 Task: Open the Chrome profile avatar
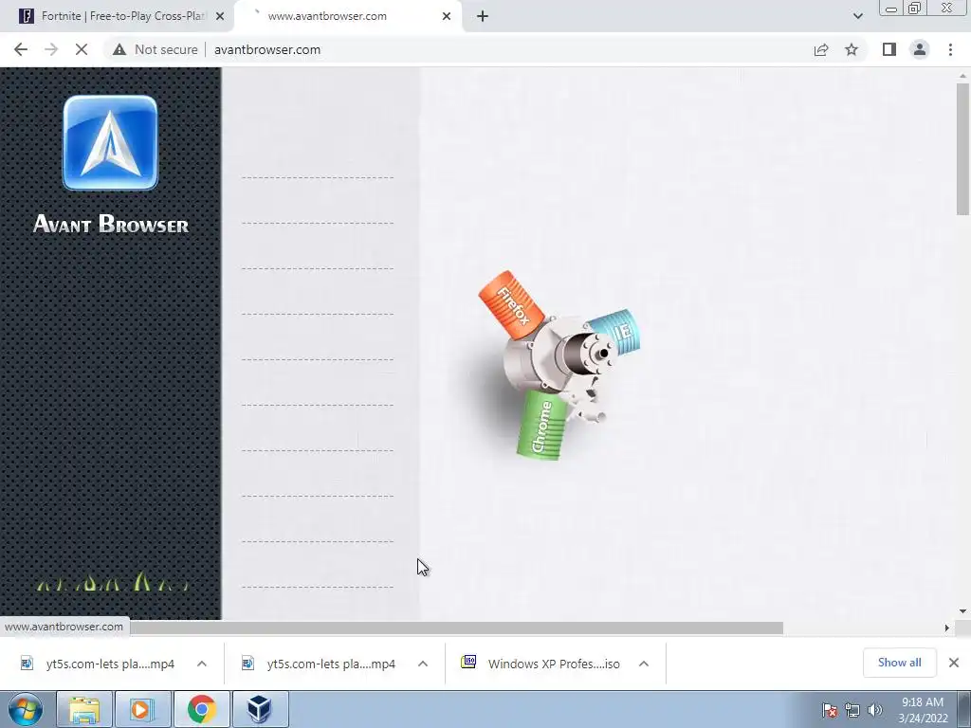tap(920, 49)
